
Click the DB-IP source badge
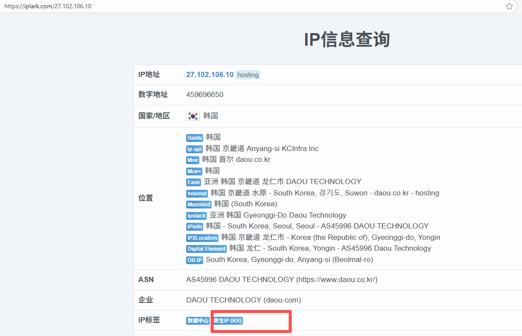pyautogui.click(x=194, y=260)
